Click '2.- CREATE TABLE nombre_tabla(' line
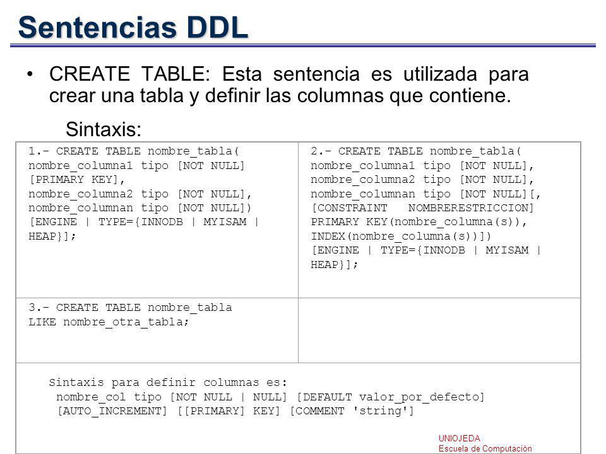This screenshot has width=606, height=454. click(x=416, y=151)
